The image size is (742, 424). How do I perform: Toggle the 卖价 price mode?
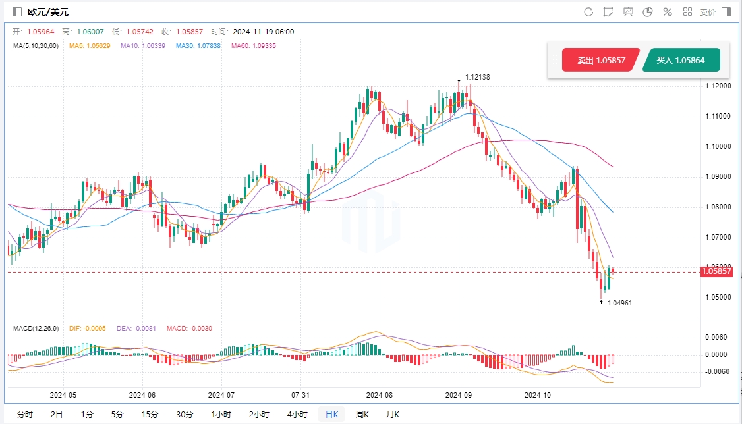click(x=708, y=12)
